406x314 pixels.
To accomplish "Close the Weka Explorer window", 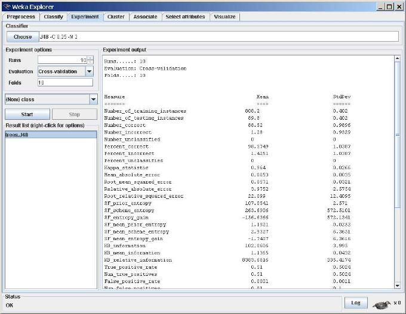I will click(399, 7).
